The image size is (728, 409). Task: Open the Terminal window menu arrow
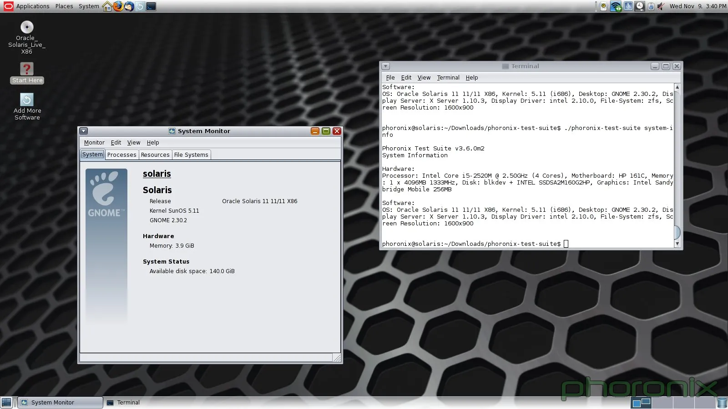click(385, 66)
